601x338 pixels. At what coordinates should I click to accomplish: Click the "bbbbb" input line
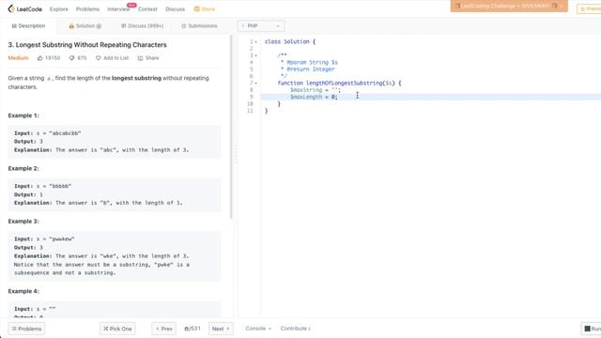coord(43,186)
